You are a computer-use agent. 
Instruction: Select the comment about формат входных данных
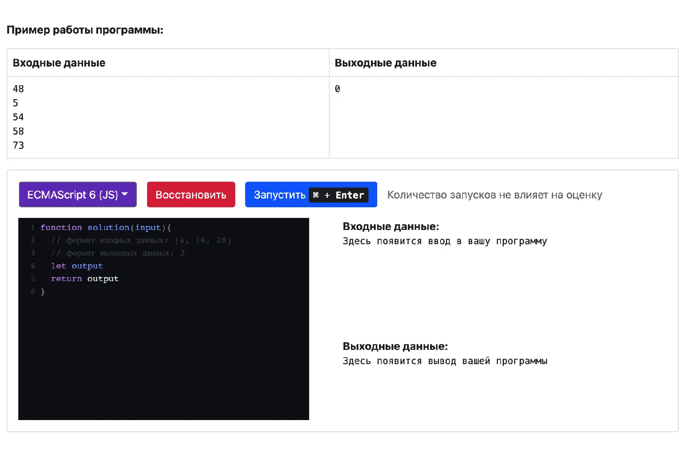point(142,240)
